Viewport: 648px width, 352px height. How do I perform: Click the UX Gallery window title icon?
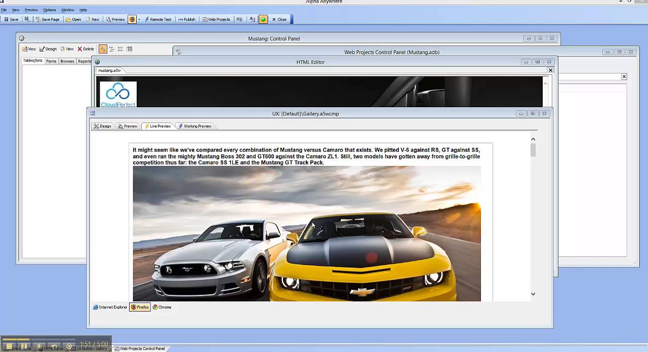coord(93,114)
